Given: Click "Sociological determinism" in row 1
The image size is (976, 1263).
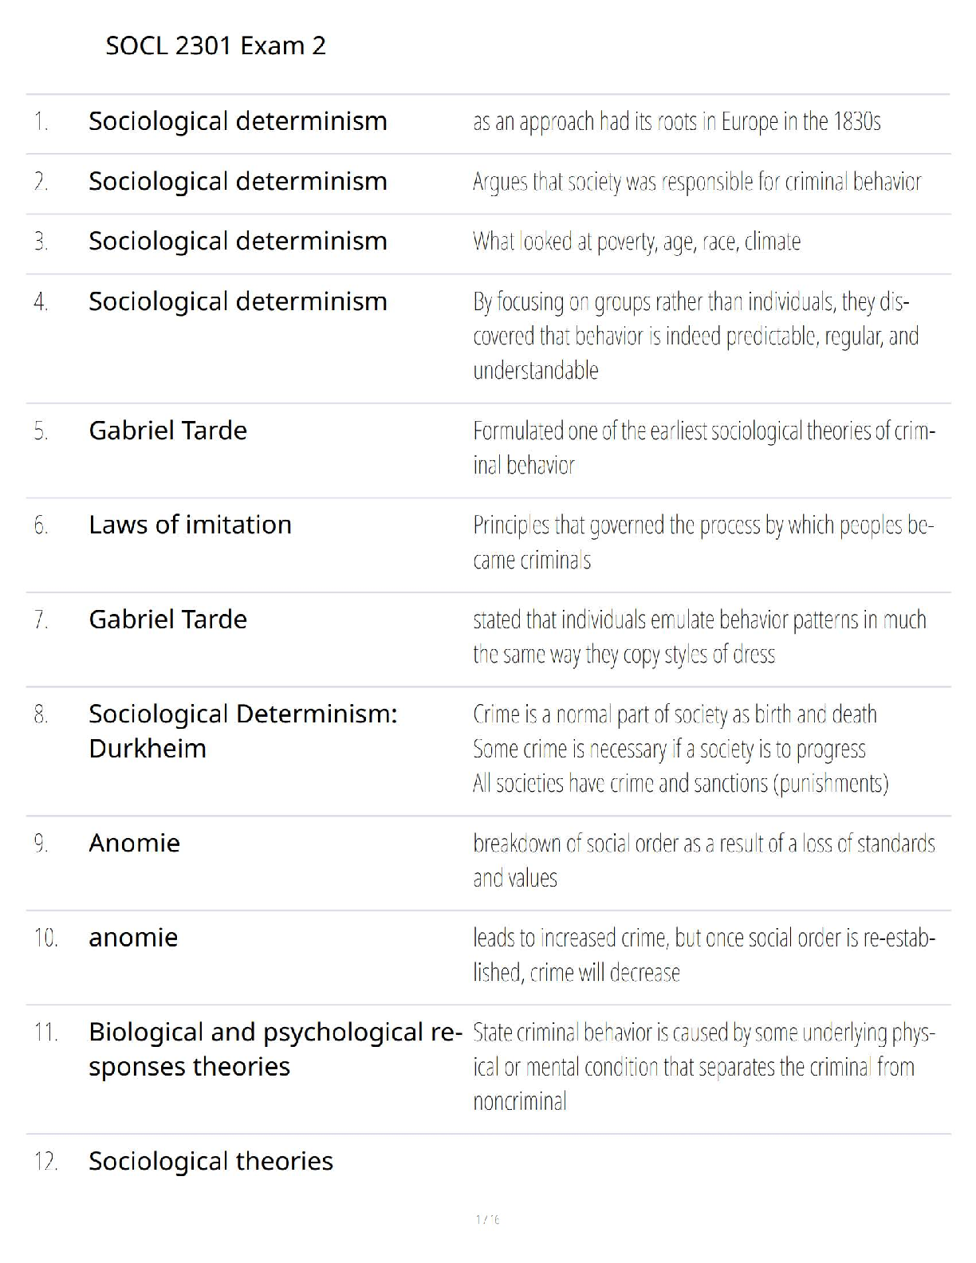Looking at the screenshot, I should [x=238, y=121].
